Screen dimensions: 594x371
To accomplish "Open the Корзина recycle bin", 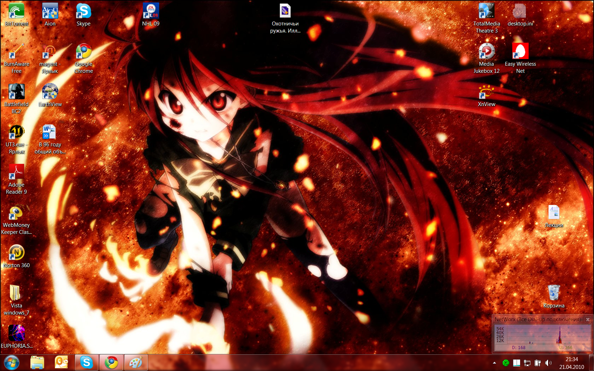I will coord(554,297).
